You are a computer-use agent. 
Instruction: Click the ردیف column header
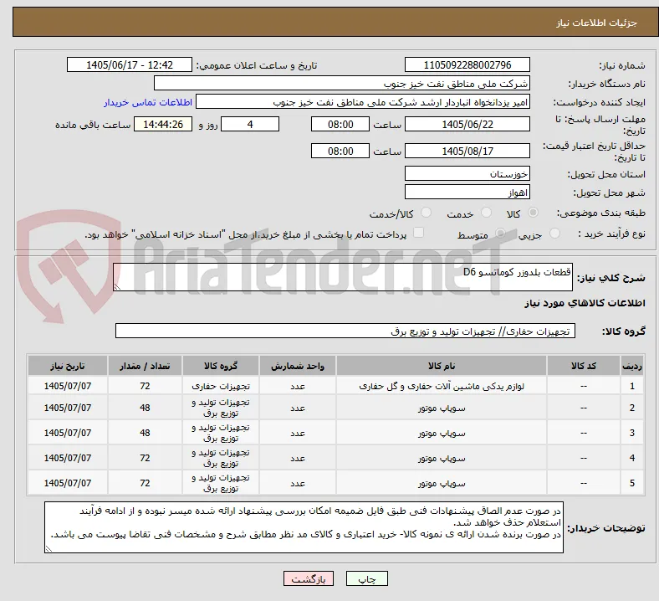coord(631,366)
